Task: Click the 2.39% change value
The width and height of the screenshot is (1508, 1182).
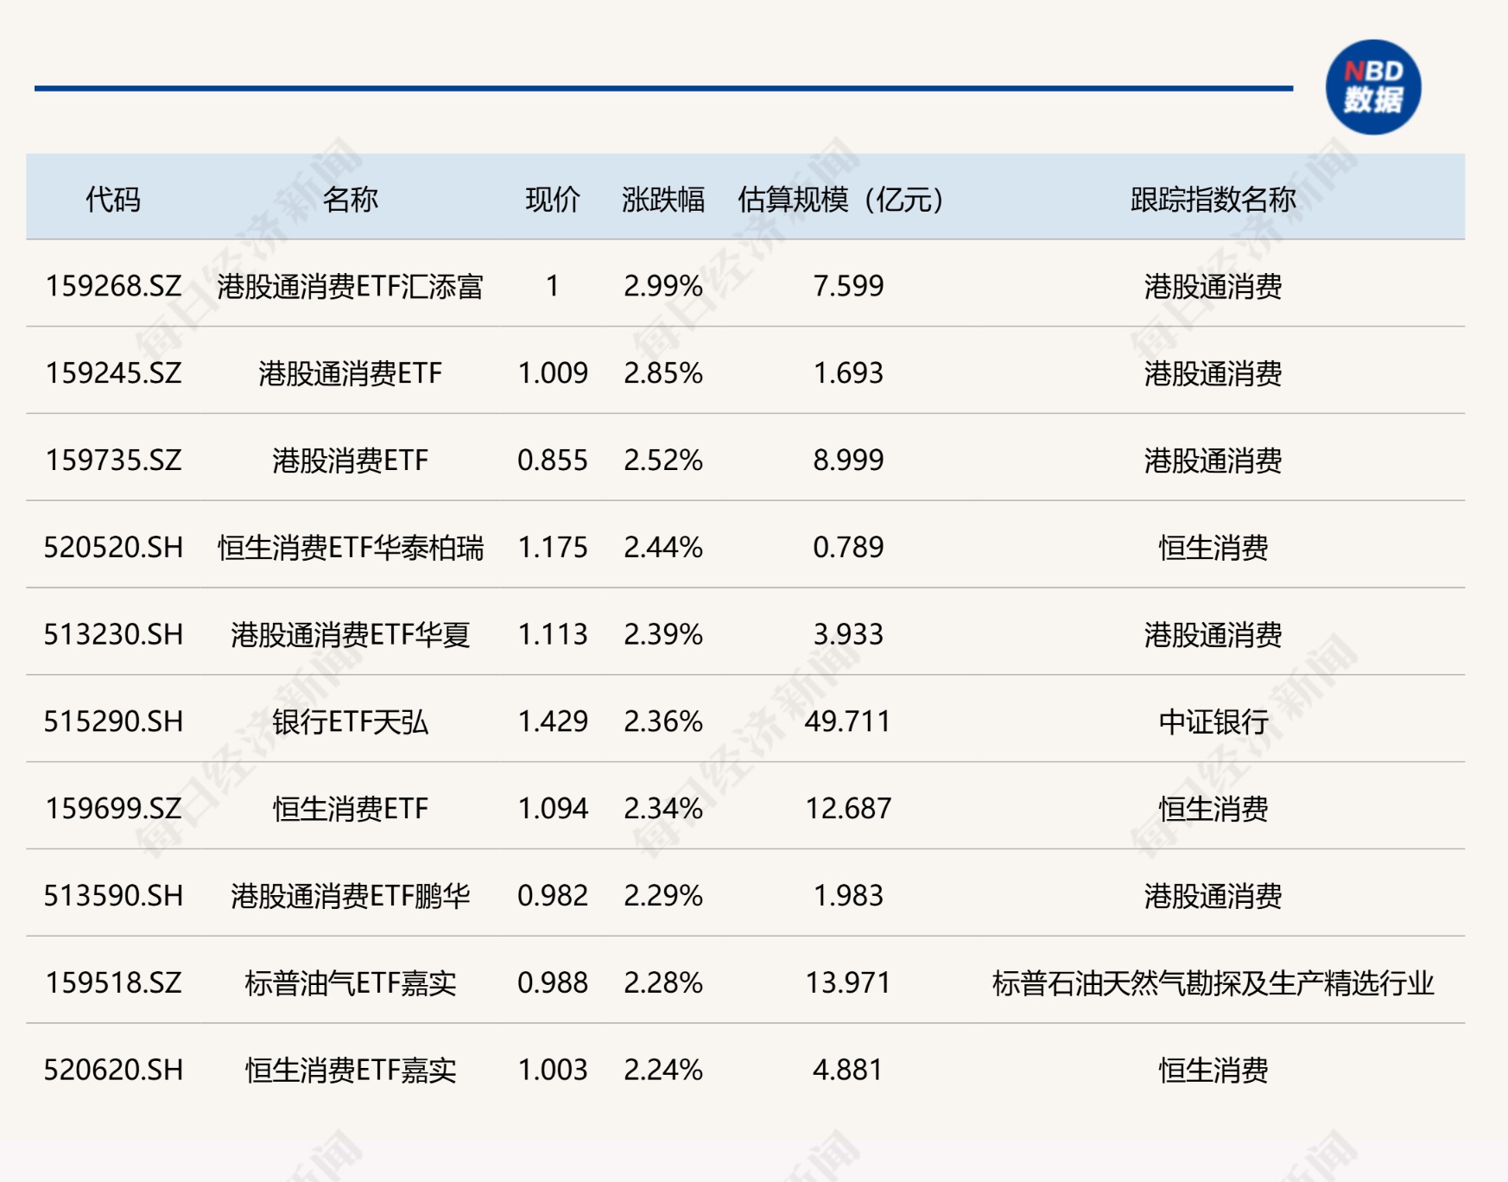Action: point(663,635)
